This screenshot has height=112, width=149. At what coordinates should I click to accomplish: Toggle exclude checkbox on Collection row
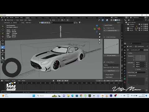(x=139, y=24)
